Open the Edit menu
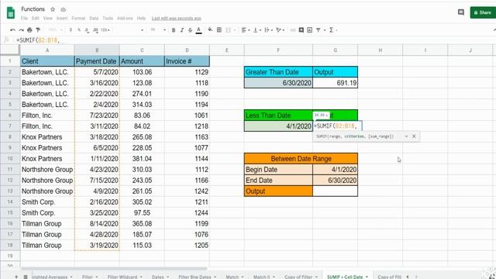The image size is (496, 279). (36, 19)
